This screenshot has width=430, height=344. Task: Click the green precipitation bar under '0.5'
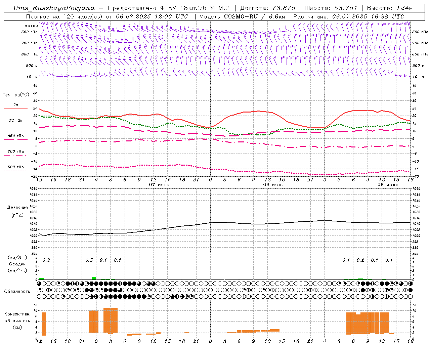(x=94, y=278)
